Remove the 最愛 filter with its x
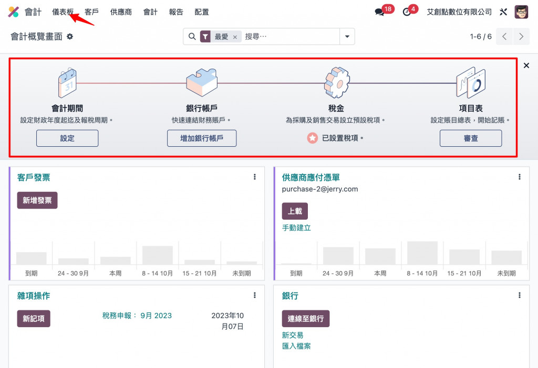This screenshot has height=368, width=538. tap(235, 37)
